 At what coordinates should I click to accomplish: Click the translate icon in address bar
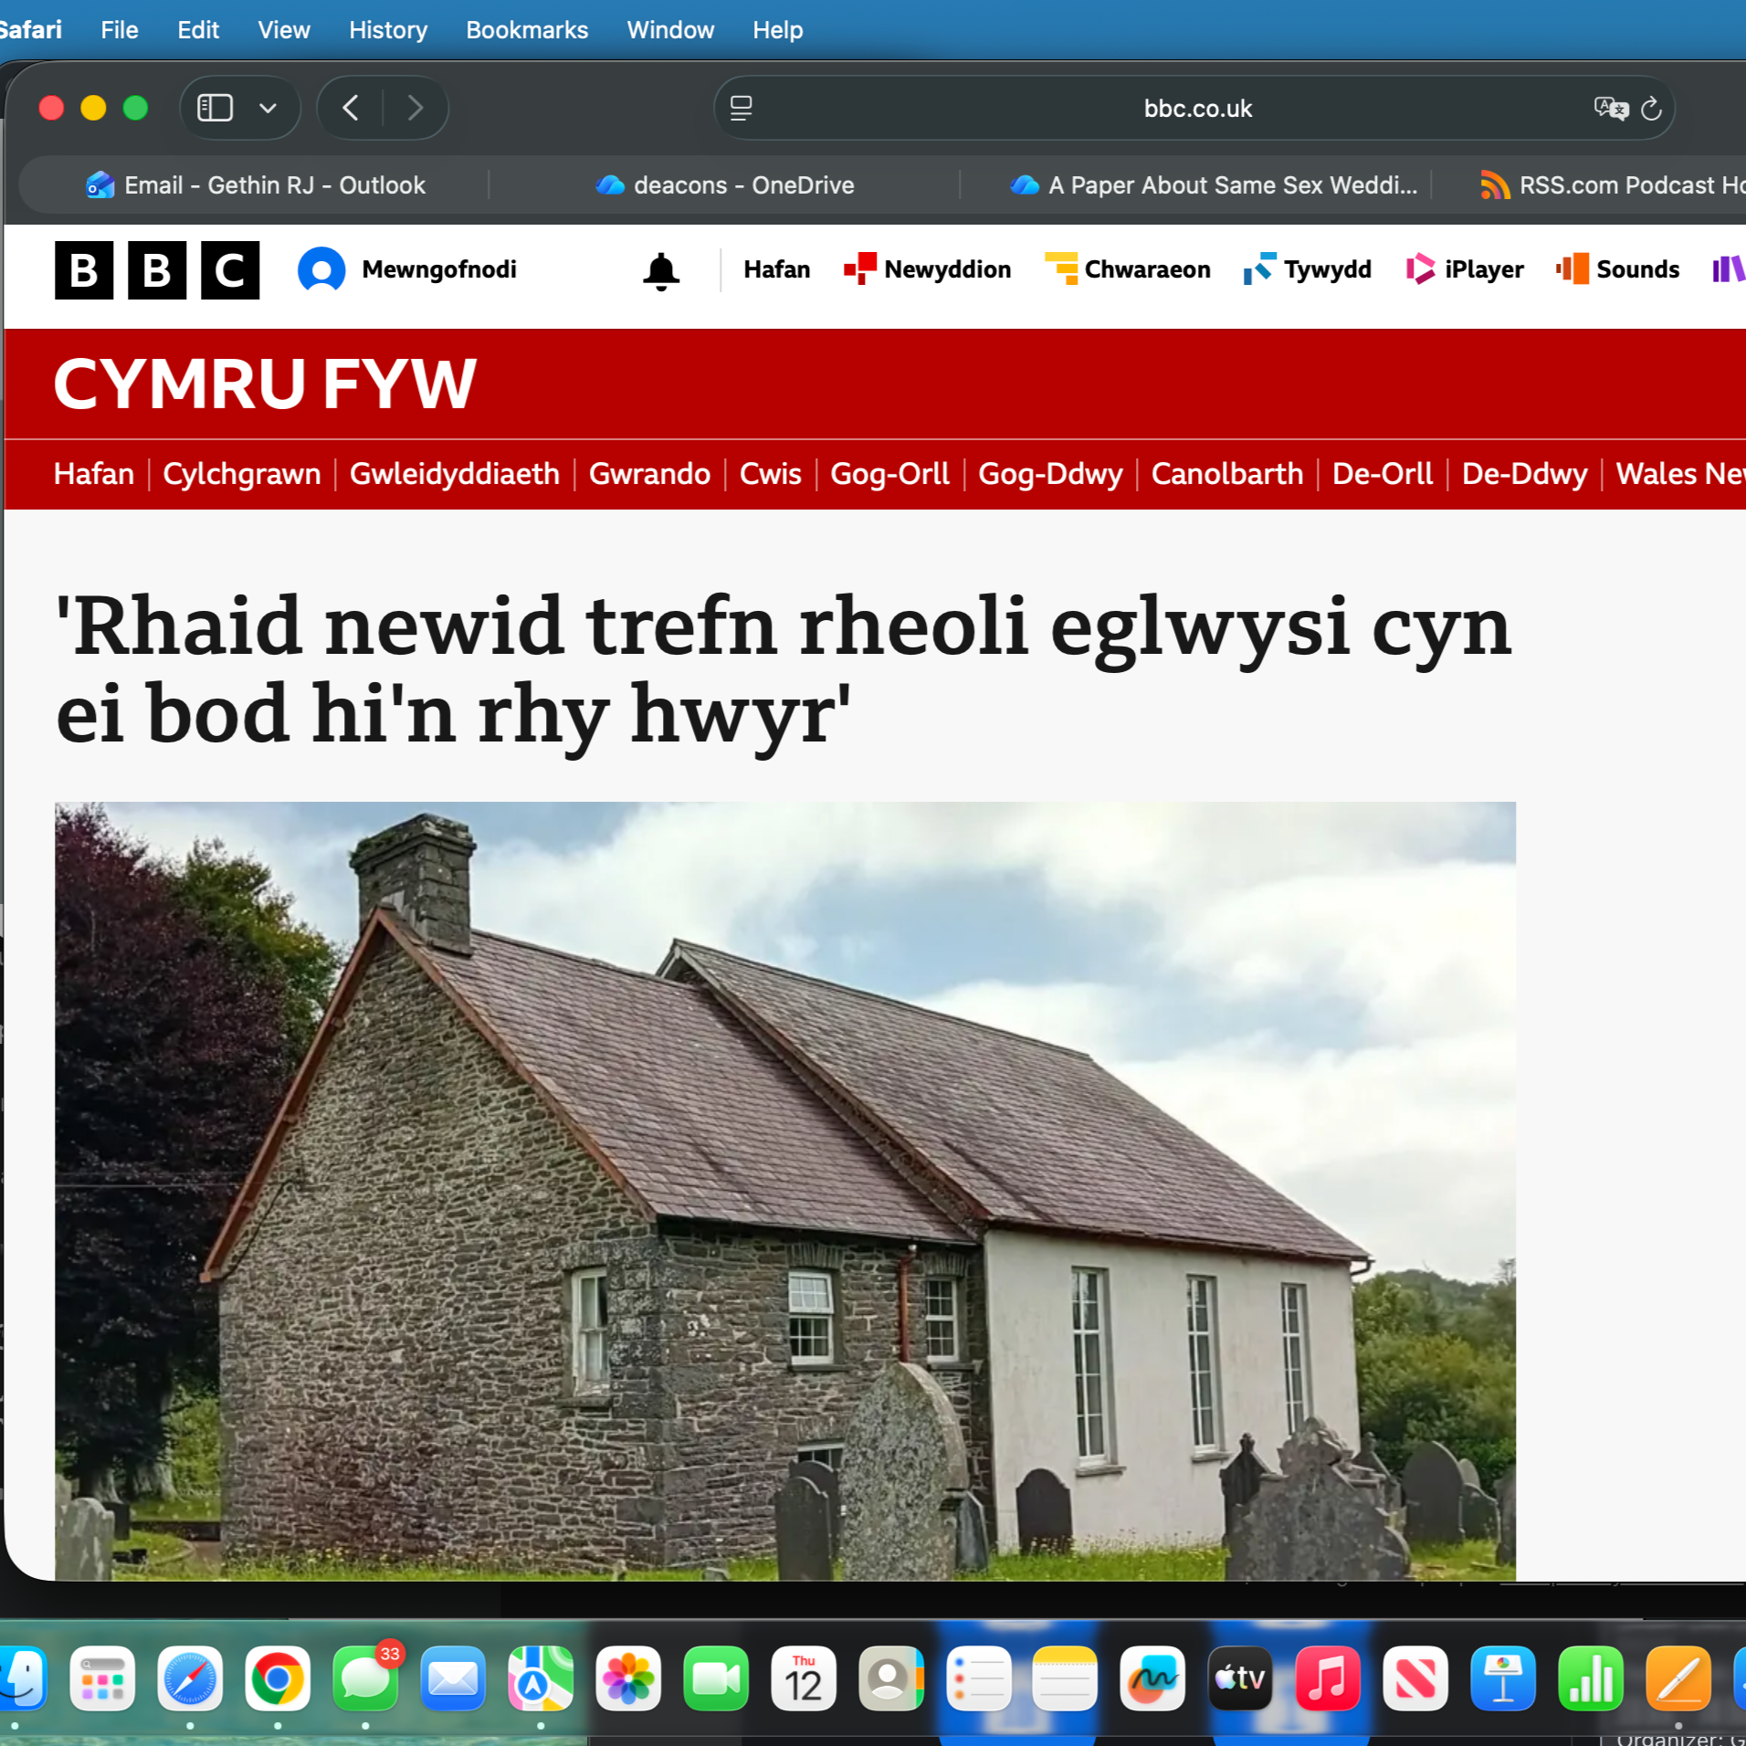[x=1610, y=109]
